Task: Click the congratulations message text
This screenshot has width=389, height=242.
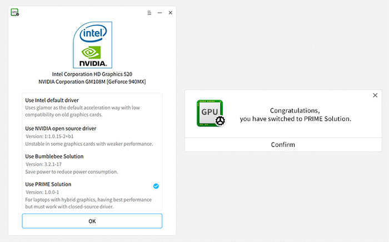Action: coord(295,115)
